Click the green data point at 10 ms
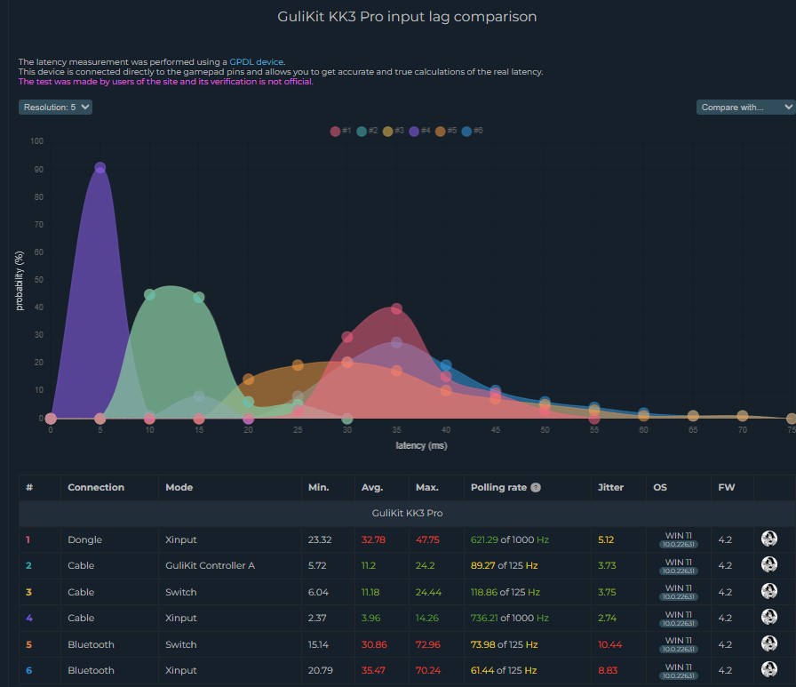The image size is (796, 687). coord(149,294)
